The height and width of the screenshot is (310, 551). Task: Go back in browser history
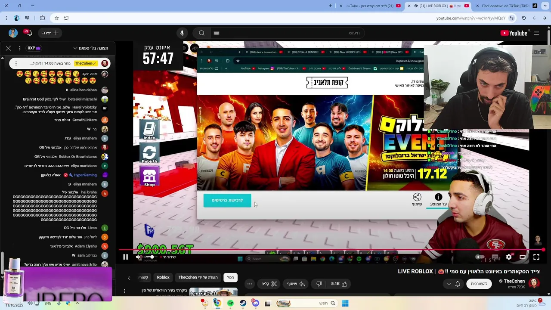coord(545,18)
